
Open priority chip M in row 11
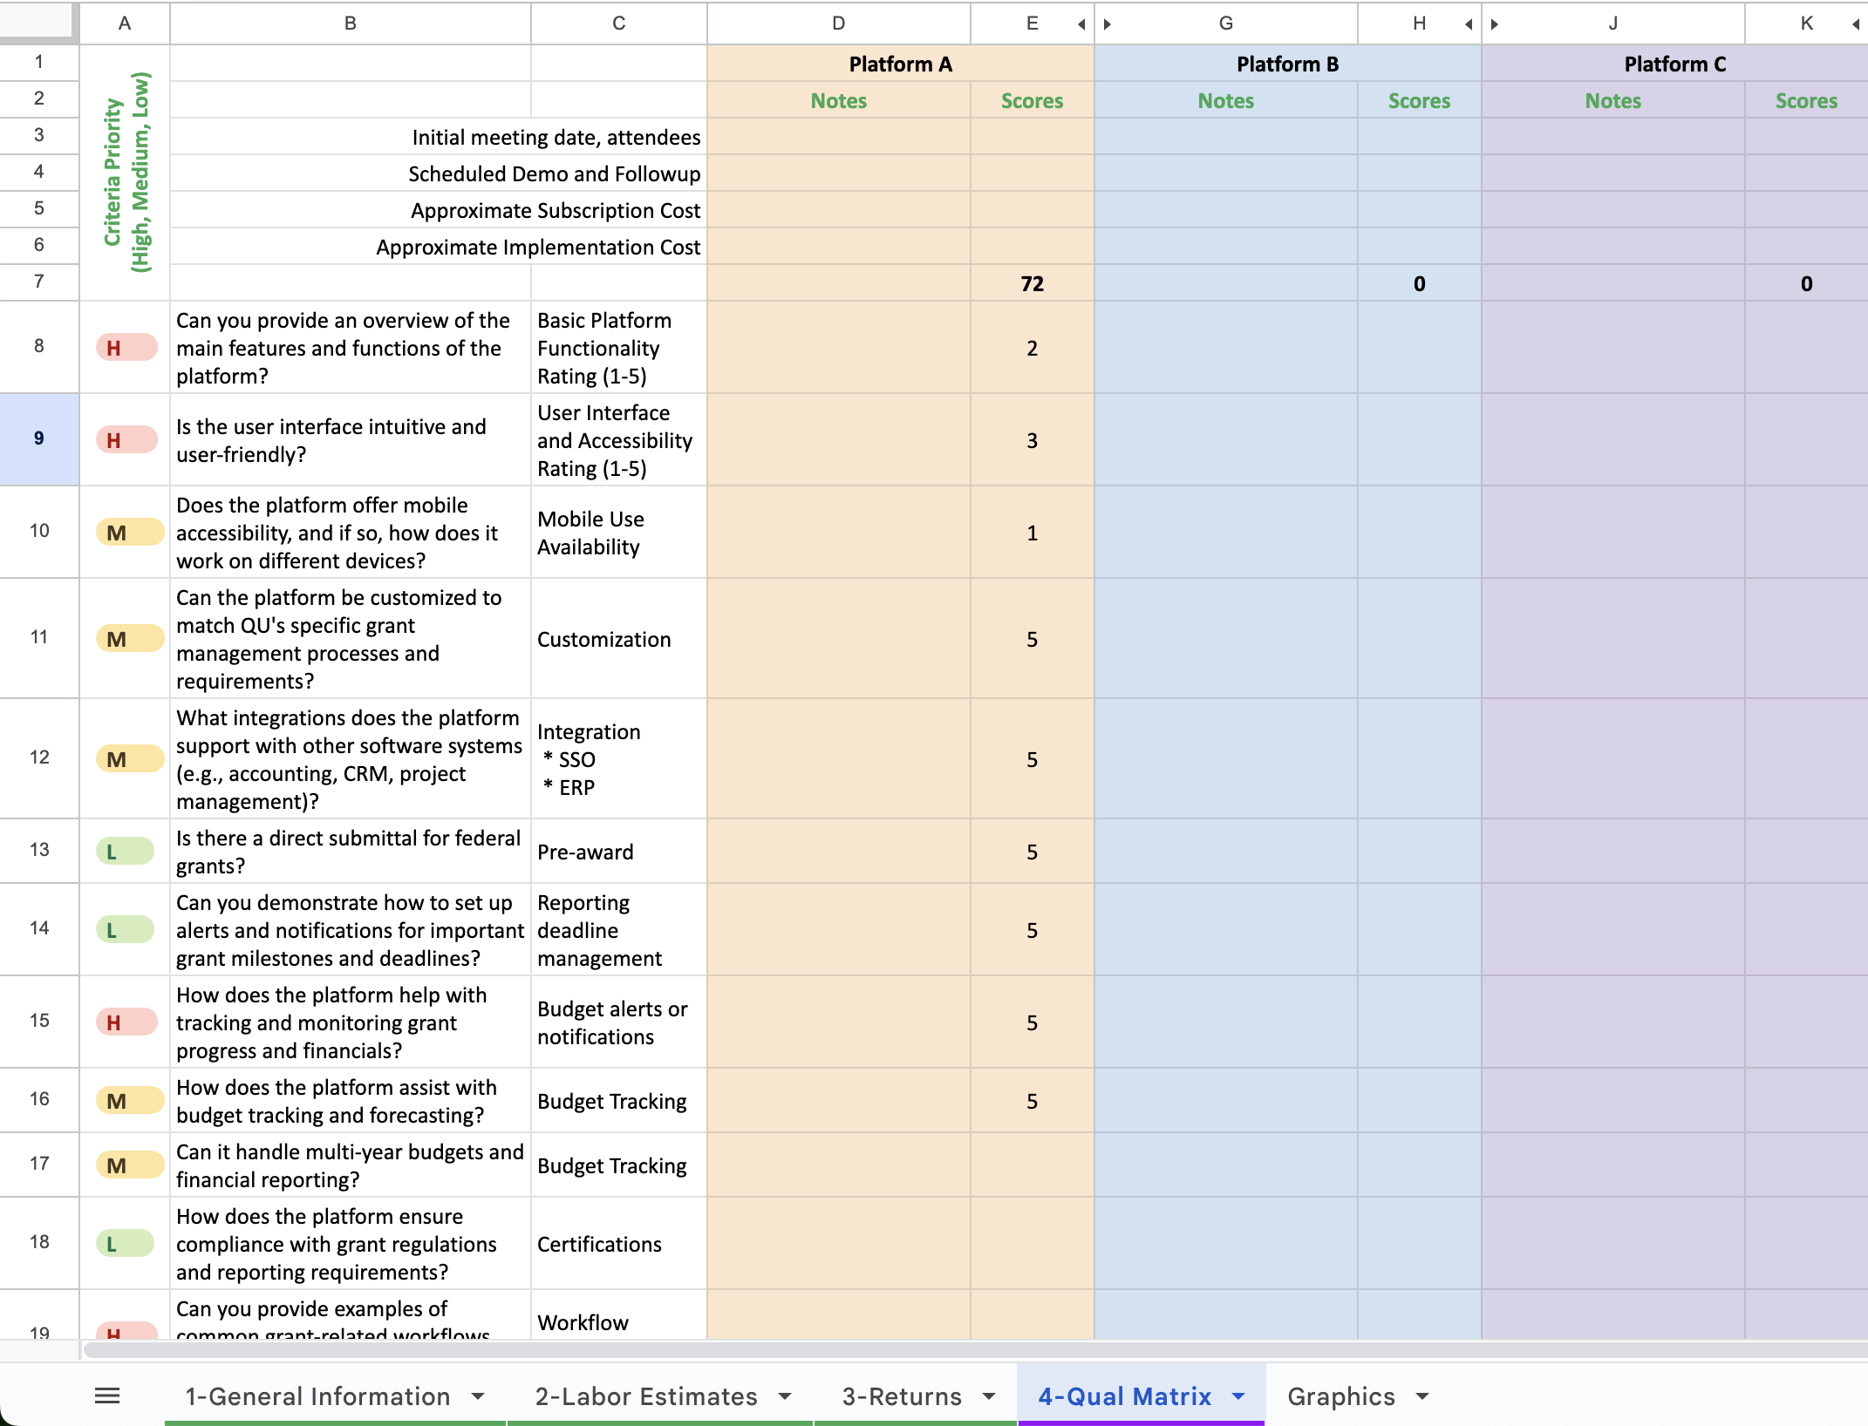coord(130,639)
